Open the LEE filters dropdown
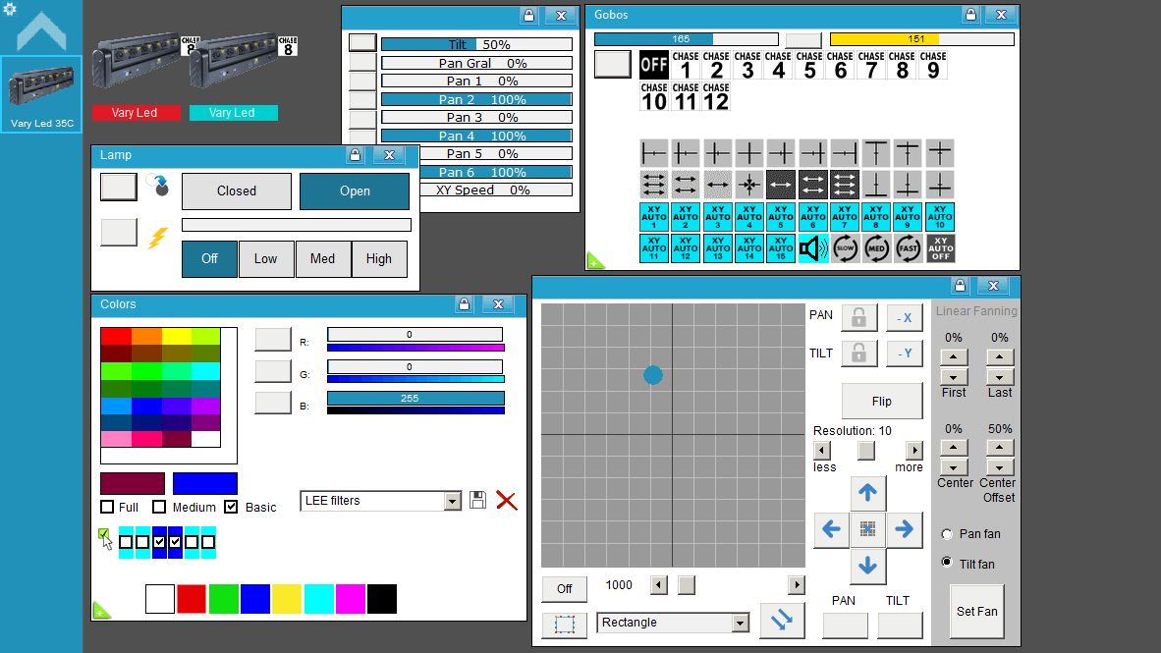The width and height of the screenshot is (1161, 653). [452, 501]
